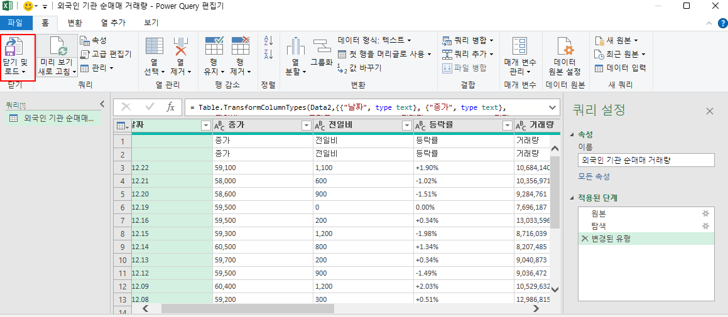Switch to the Home (홈) tab
728x317 pixels.
[45, 23]
